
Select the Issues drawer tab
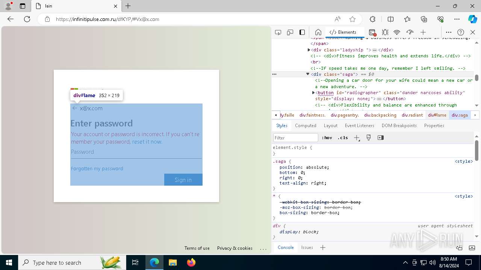point(307,247)
